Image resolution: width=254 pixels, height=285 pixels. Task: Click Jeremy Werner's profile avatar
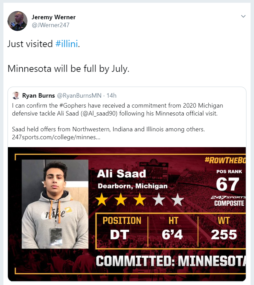[18, 21]
